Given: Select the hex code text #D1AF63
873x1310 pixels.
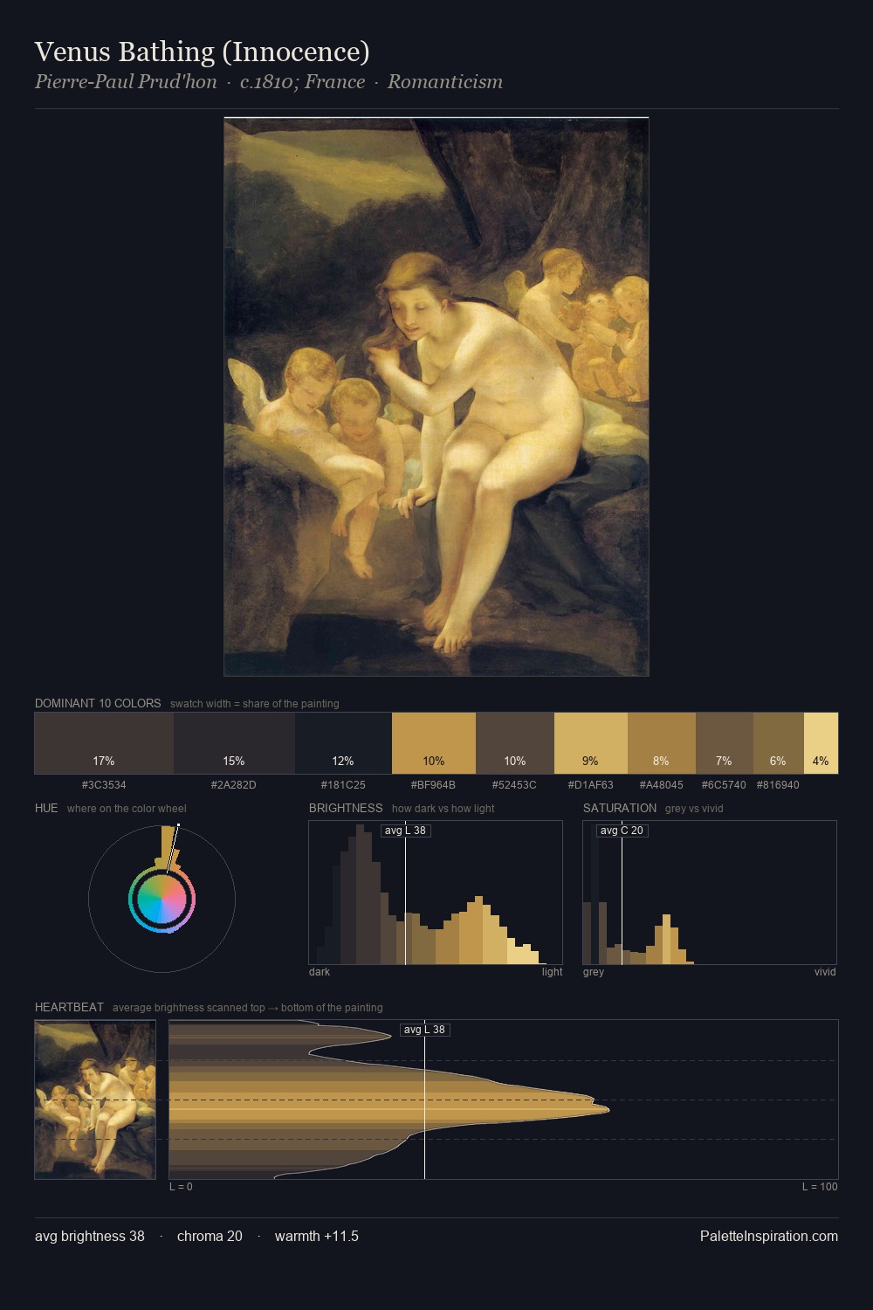Looking at the screenshot, I should point(591,785).
